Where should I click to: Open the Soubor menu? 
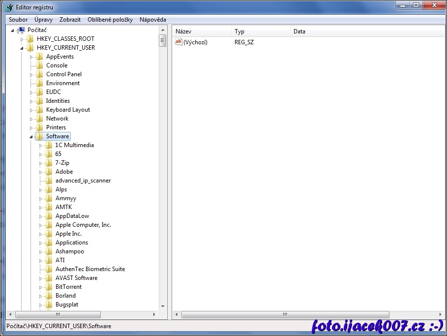tap(18, 20)
